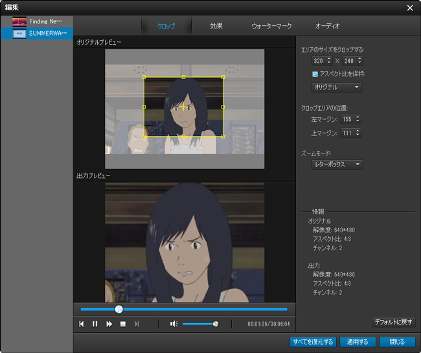Click the デフォルトに戻す button
This screenshot has width=421, height=353.
393,322
